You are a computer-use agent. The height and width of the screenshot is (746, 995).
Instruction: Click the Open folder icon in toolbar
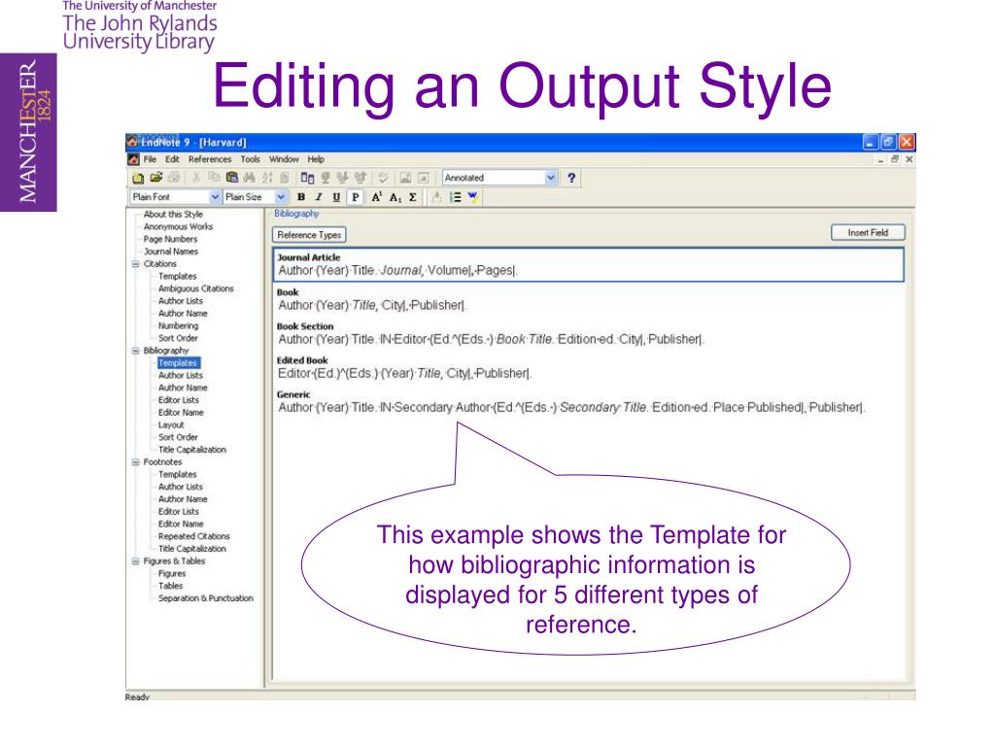pyautogui.click(x=155, y=178)
